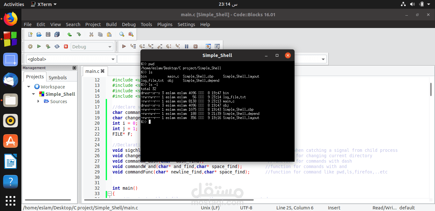The width and height of the screenshot is (435, 211).
Task: Pause the debugger
Action: coord(187,46)
